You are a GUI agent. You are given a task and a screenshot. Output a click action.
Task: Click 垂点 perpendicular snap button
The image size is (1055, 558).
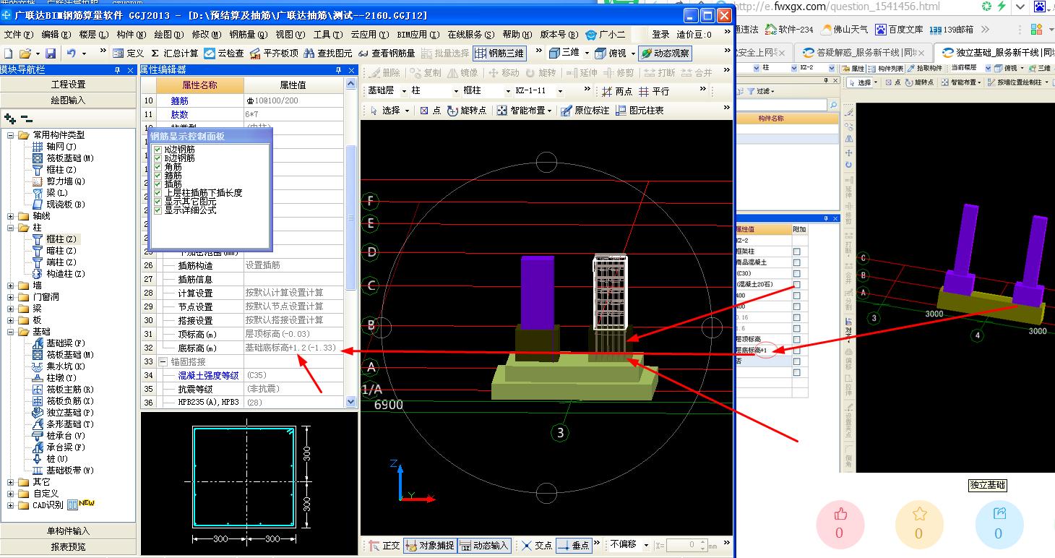coord(574,546)
